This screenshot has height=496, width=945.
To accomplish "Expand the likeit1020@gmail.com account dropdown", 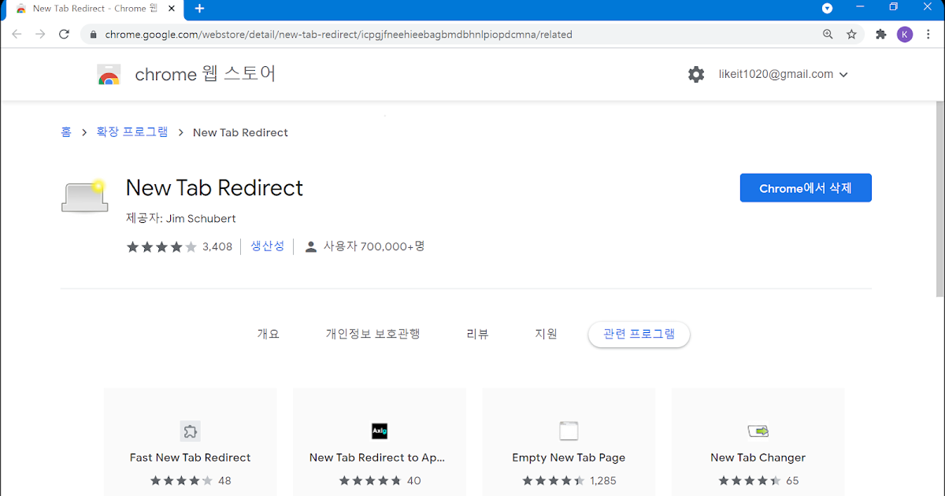I will (x=783, y=74).
